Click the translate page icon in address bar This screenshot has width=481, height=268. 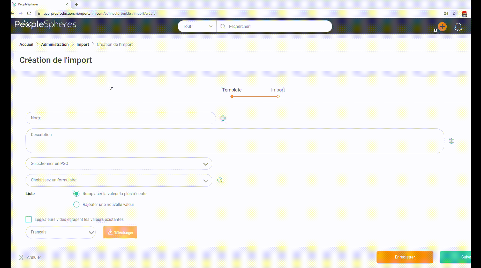pos(446,13)
